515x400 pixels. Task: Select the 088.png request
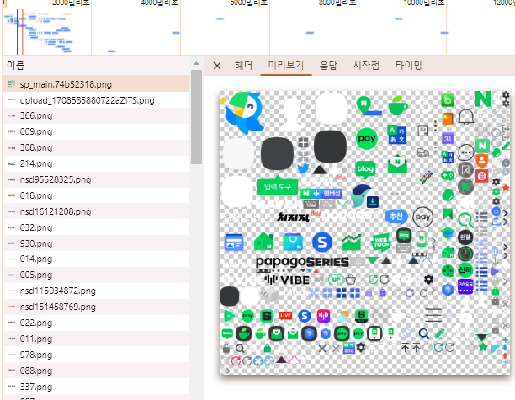96,371
